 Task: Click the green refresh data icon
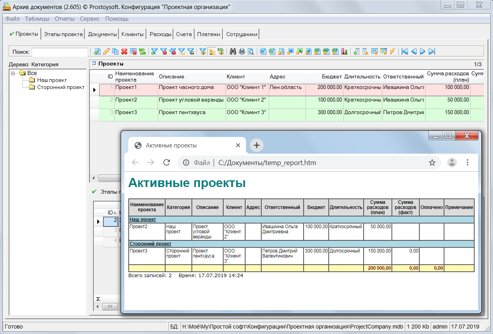142,51
